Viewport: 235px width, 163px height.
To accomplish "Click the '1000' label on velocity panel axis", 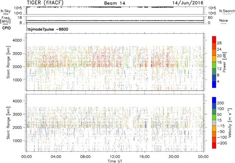I will tap(17, 141).
